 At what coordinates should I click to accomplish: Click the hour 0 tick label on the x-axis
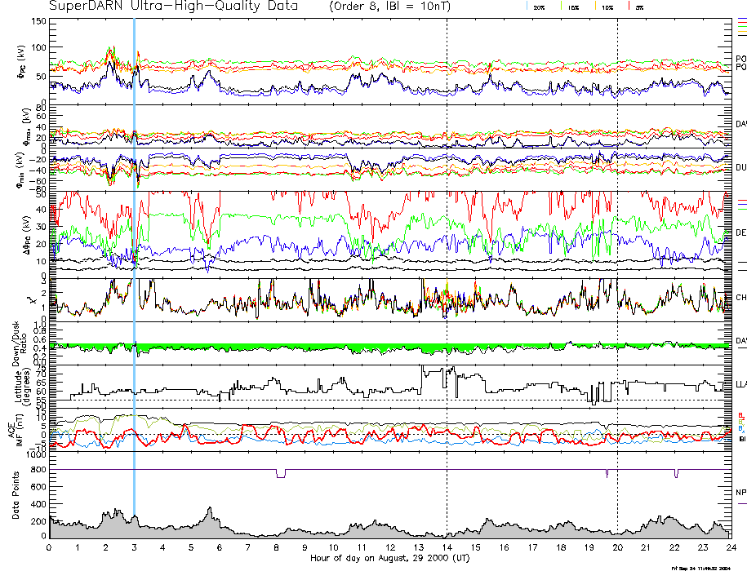tap(49, 547)
